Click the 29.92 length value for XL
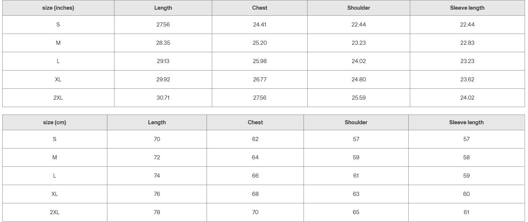The height and width of the screenshot is (222, 528). pos(163,79)
